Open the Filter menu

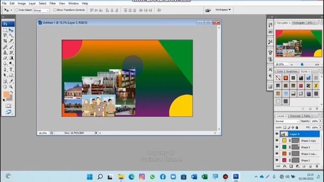pyautogui.click(x=53, y=4)
